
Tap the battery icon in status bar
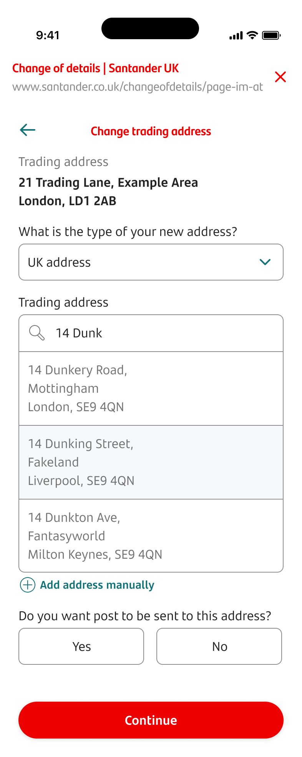271,36
